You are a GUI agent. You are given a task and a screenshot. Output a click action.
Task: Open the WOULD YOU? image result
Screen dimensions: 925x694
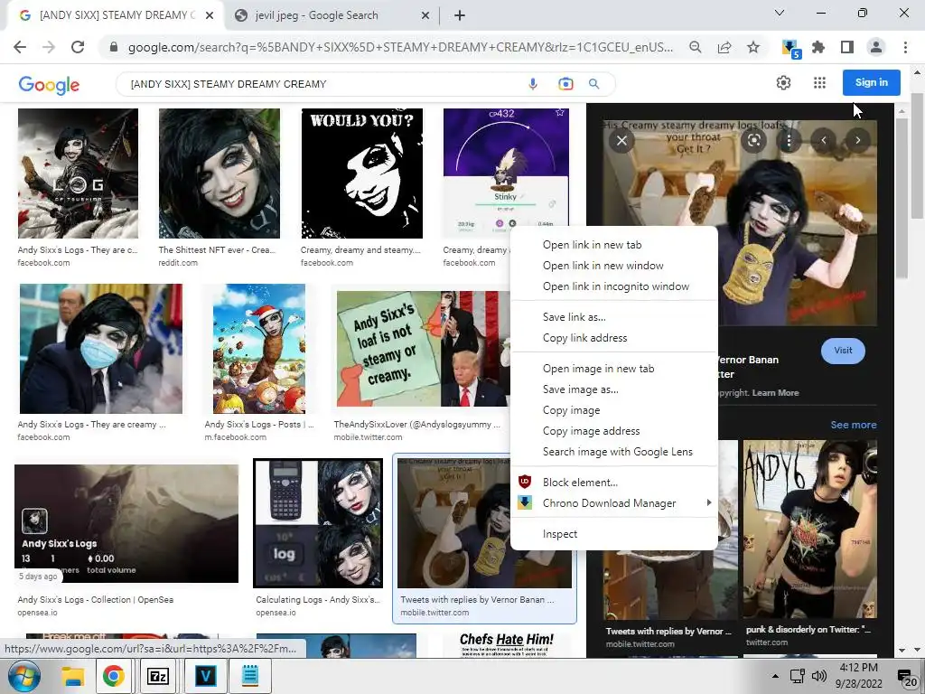click(x=361, y=173)
